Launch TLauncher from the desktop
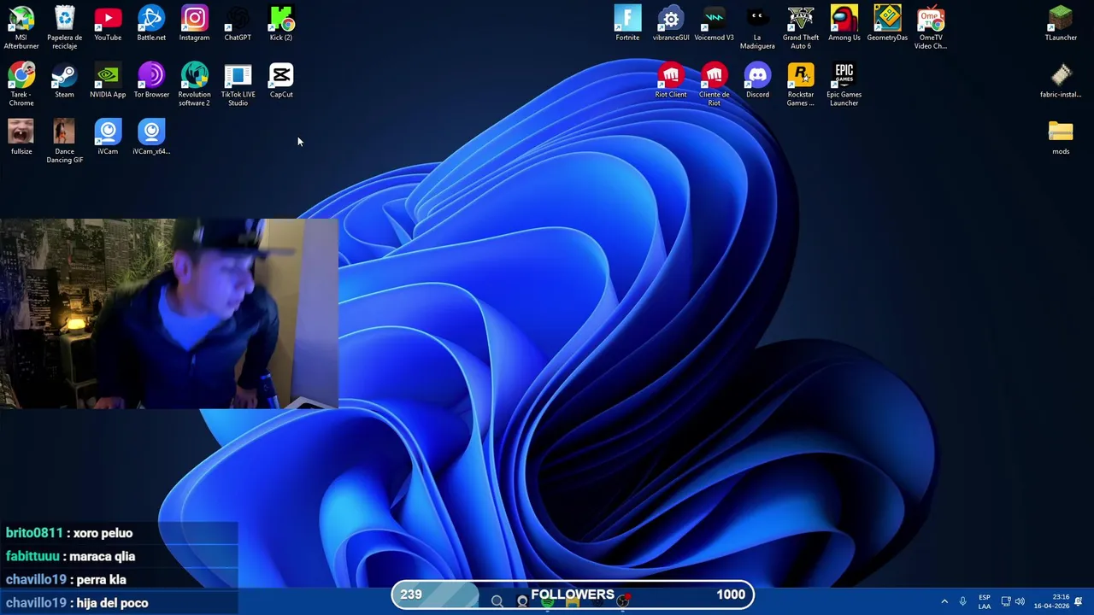Image resolution: width=1094 pixels, height=615 pixels. click(x=1061, y=24)
